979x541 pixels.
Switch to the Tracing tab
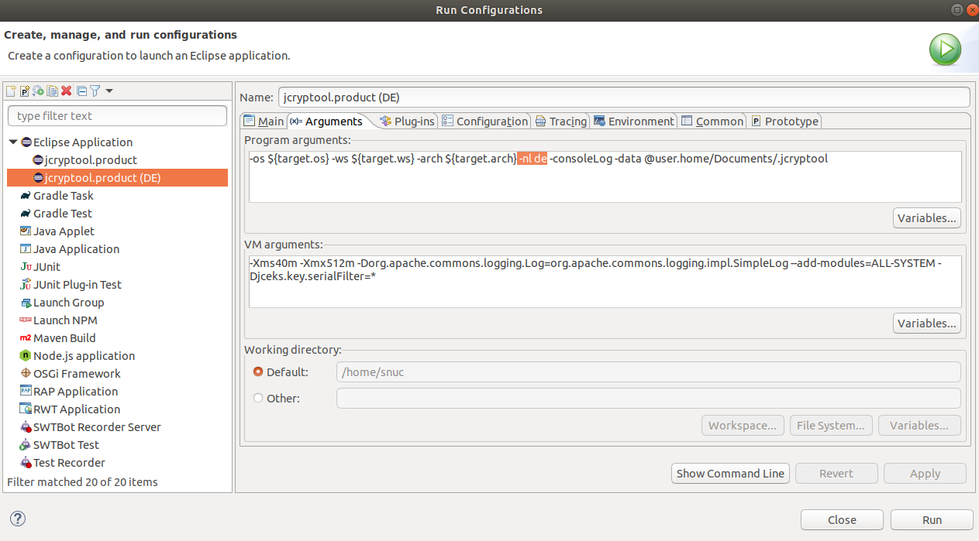click(x=561, y=122)
